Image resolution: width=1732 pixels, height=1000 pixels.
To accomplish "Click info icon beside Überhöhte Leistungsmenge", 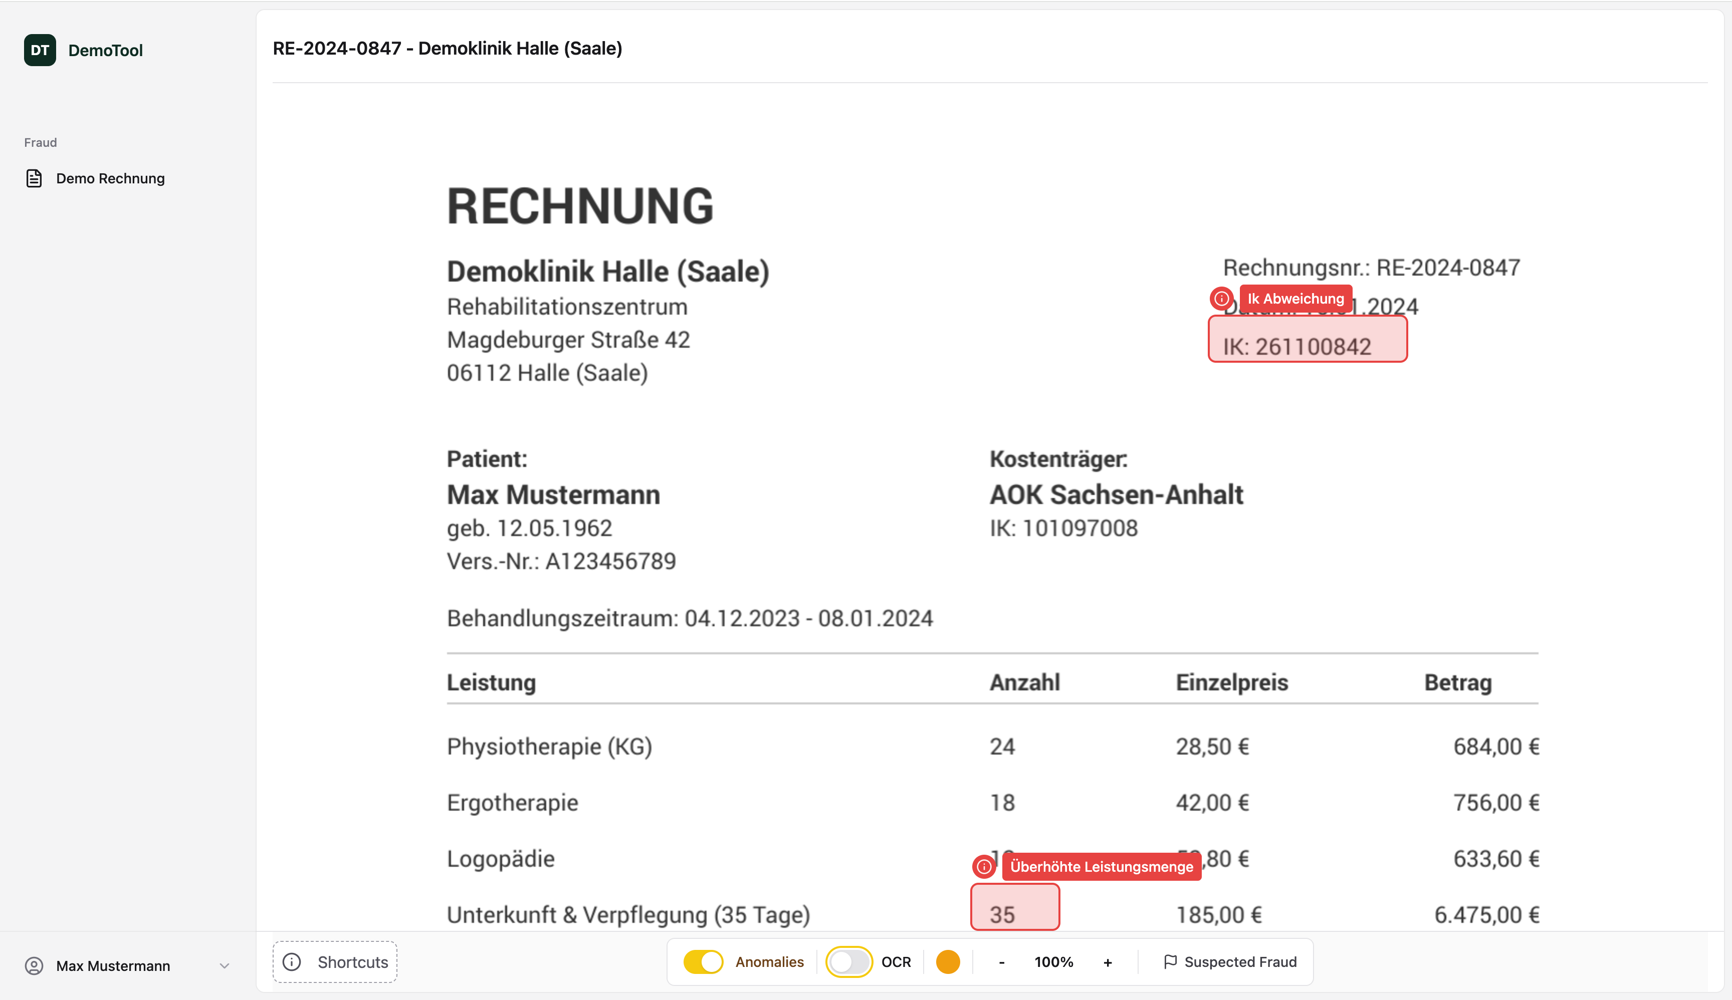I will point(984,867).
